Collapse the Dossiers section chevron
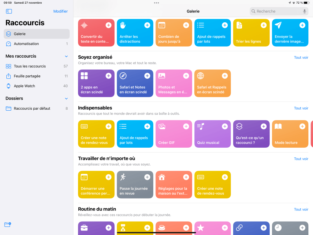The width and height of the screenshot is (313, 235). click(66, 99)
